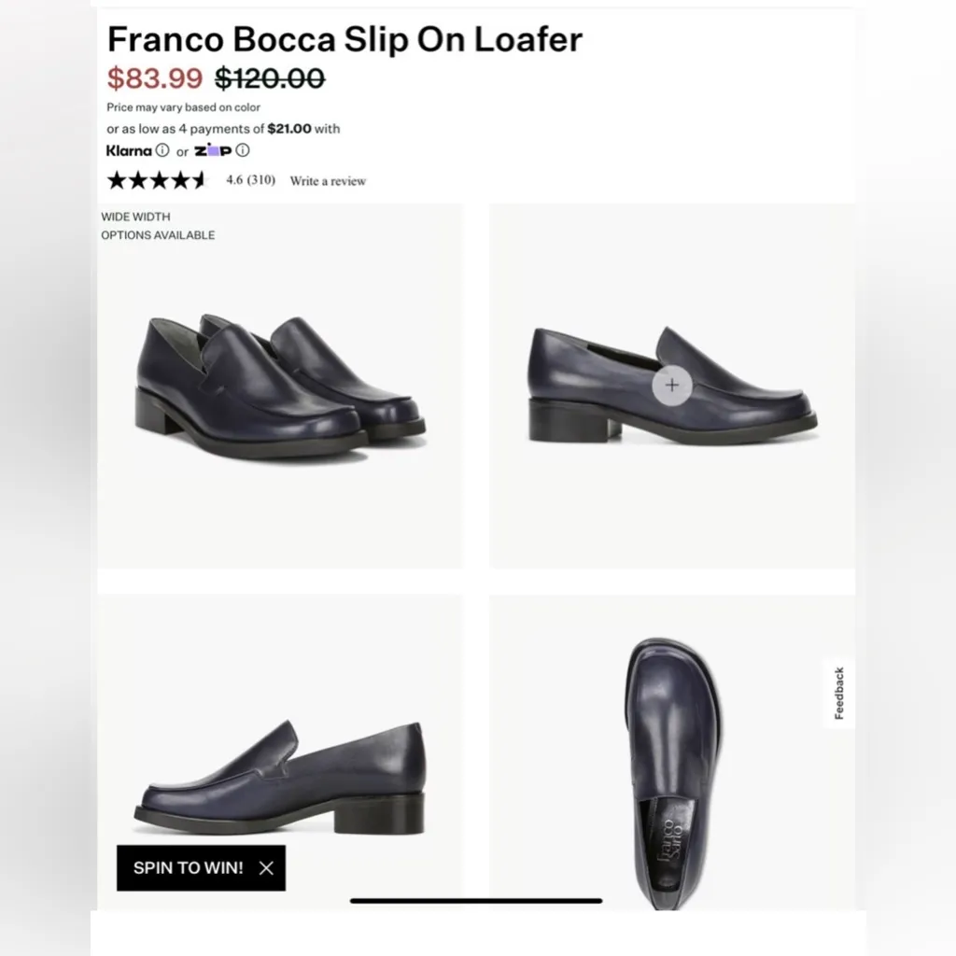
Task: Click the image carousel progress bar
Action: tap(478, 900)
